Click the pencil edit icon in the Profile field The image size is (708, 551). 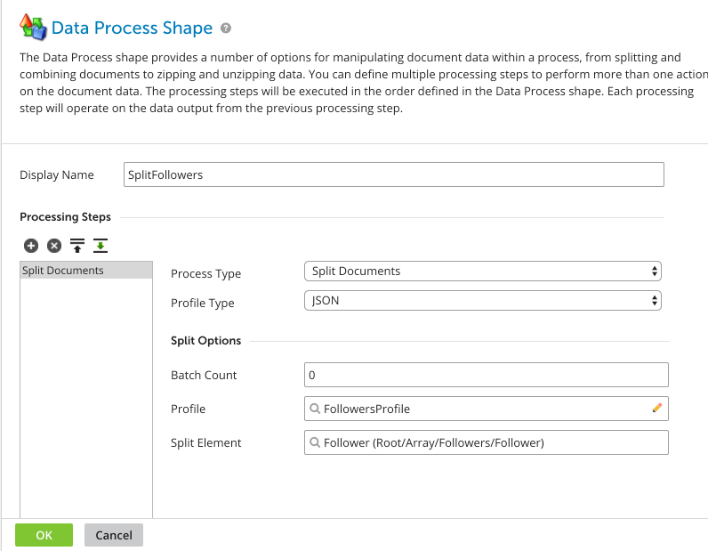[x=657, y=409]
